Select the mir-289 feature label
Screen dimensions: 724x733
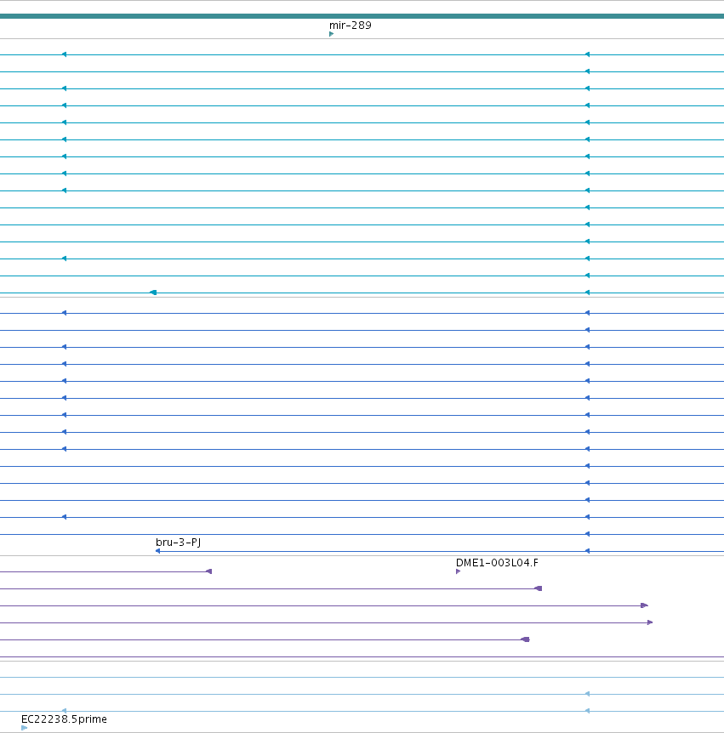point(351,26)
